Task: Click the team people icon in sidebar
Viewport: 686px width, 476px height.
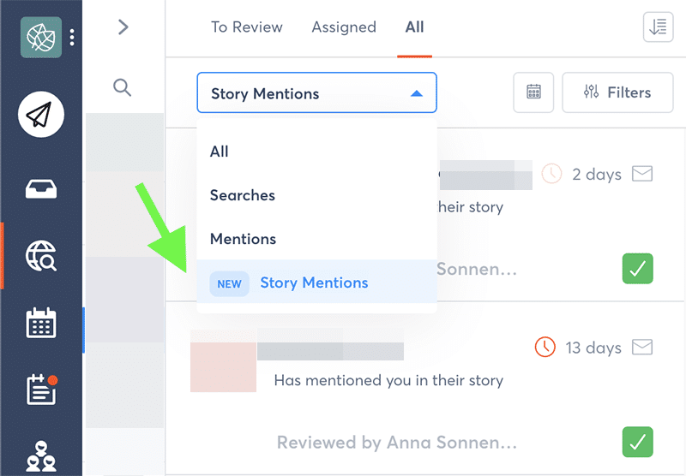Action: point(41,455)
